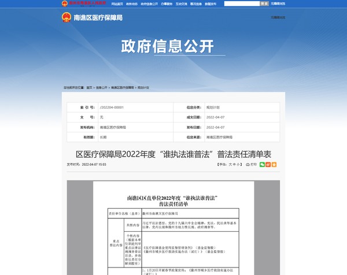Go to 规划计划 in breadcrumb
Viewport: 347px width, 275px height.
point(143,88)
